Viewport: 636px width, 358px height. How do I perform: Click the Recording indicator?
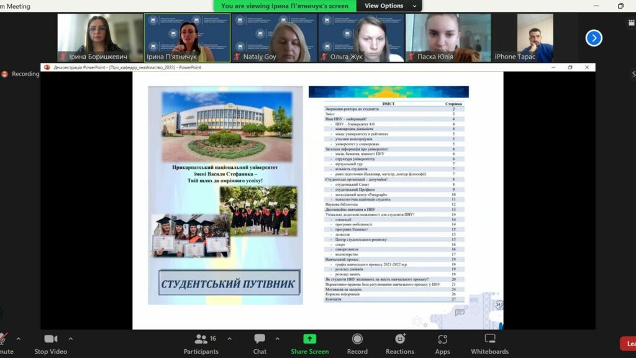coord(20,73)
